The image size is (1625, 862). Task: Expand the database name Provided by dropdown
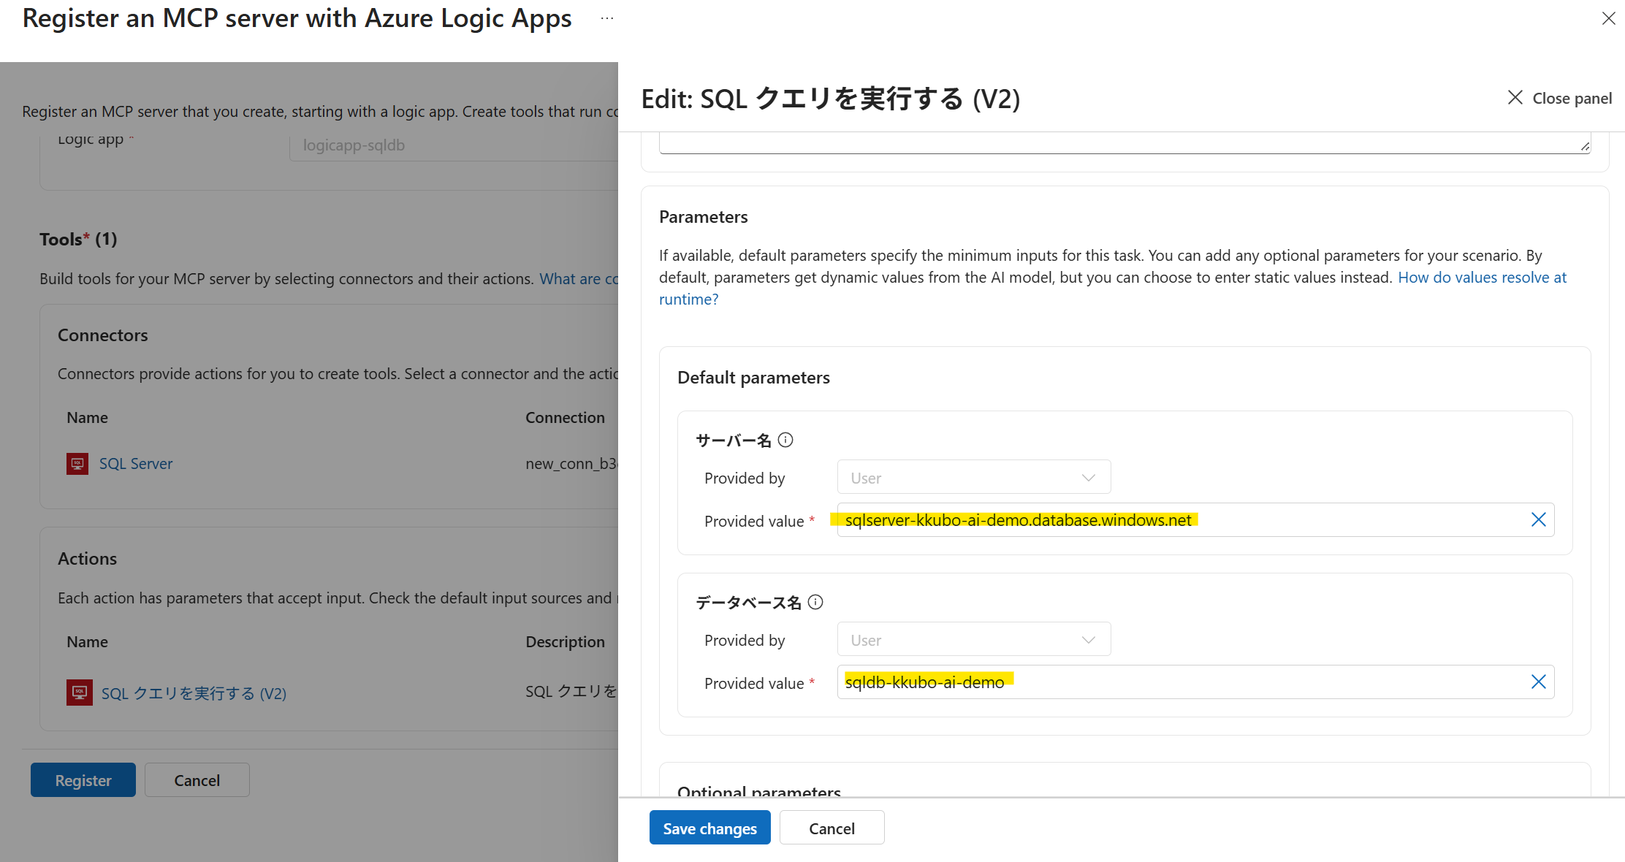point(973,640)
